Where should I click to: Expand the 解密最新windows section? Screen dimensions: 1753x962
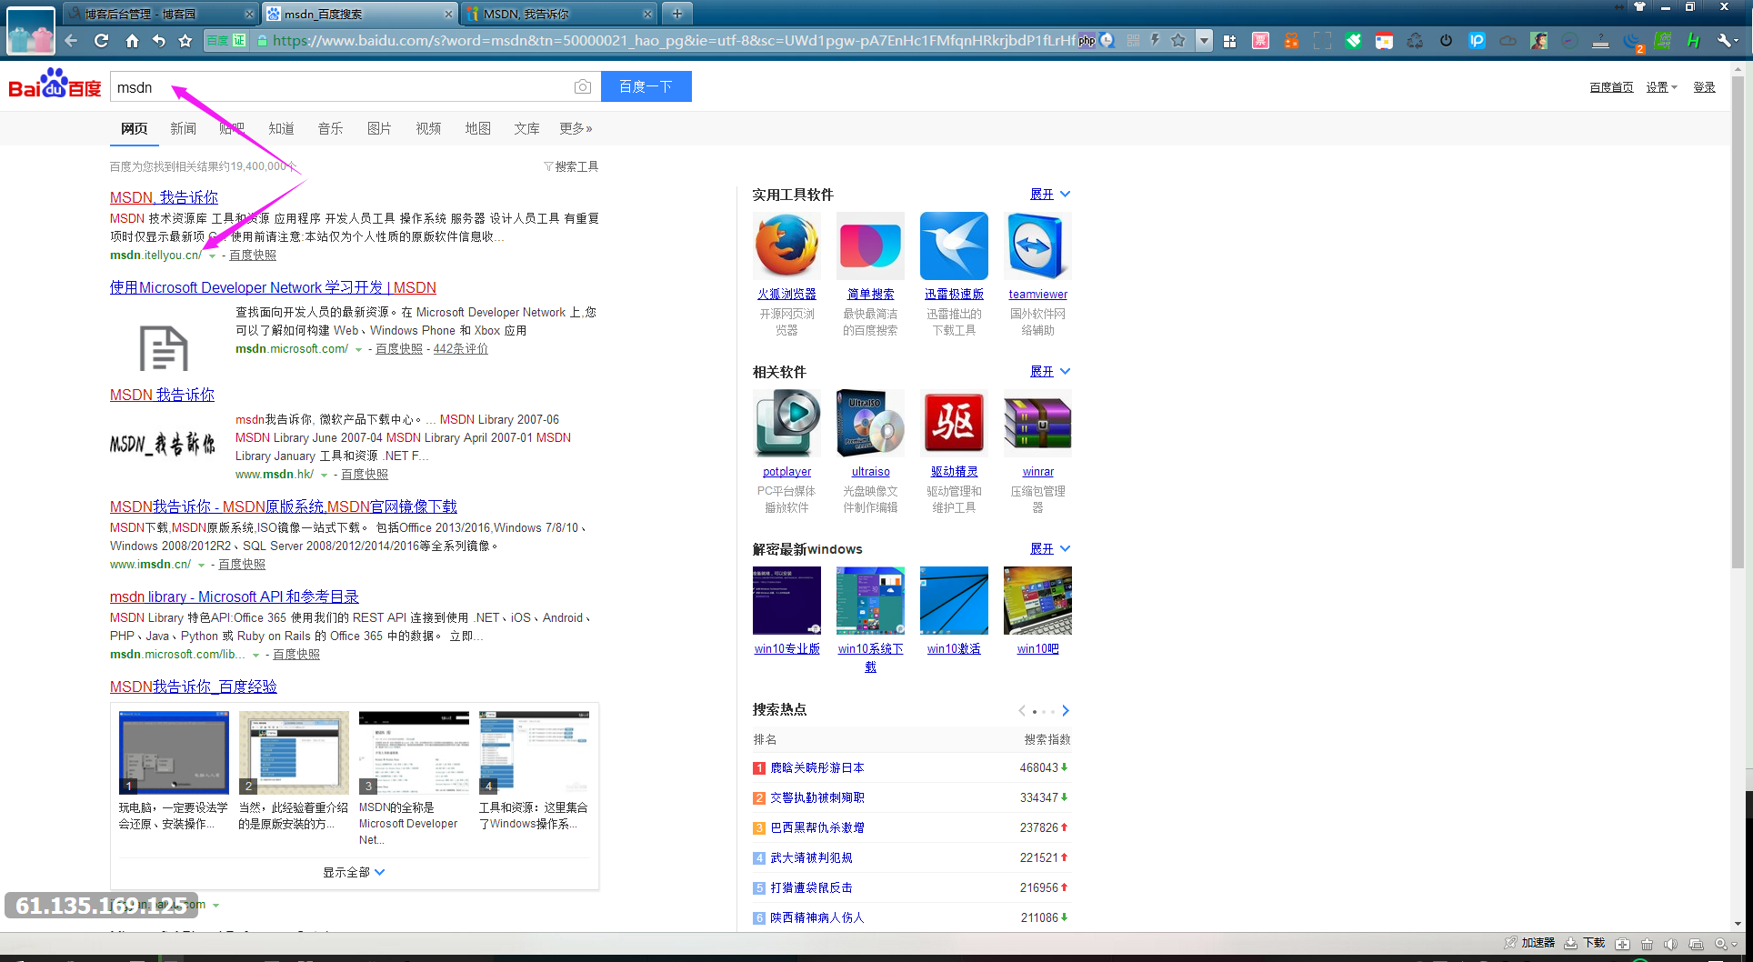[x=1050, y=548]
